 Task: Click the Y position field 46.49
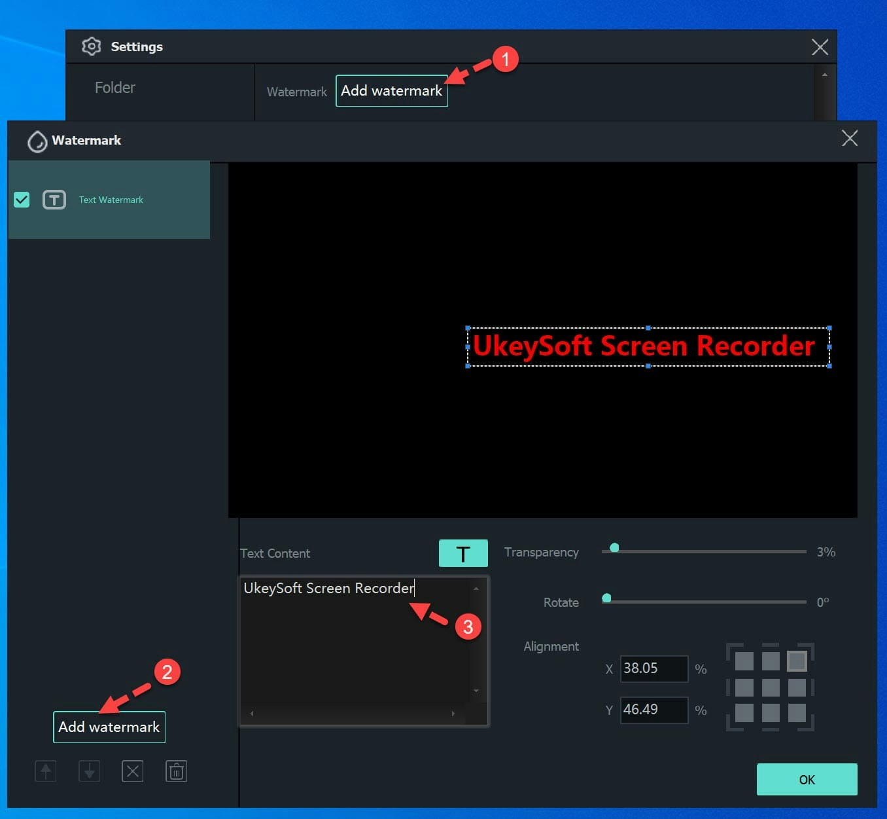[x=654, y=710]
